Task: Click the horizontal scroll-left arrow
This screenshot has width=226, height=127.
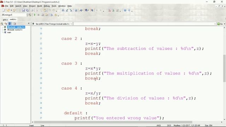Action: (x=32, y=122)
